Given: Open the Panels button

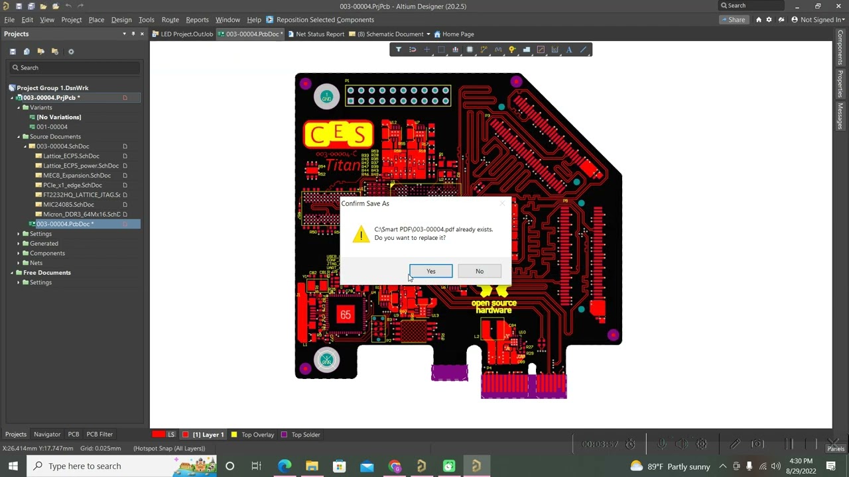Looking at the screenshot, I should point(836,449).
